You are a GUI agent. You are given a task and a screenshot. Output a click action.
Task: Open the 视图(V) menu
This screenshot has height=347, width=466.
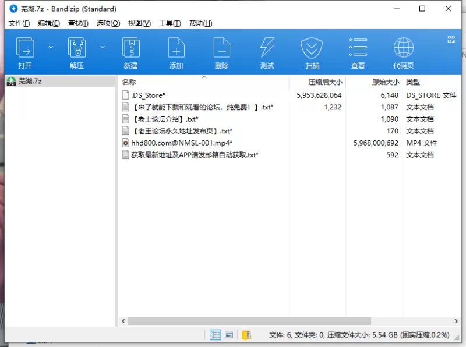point(139,23)
